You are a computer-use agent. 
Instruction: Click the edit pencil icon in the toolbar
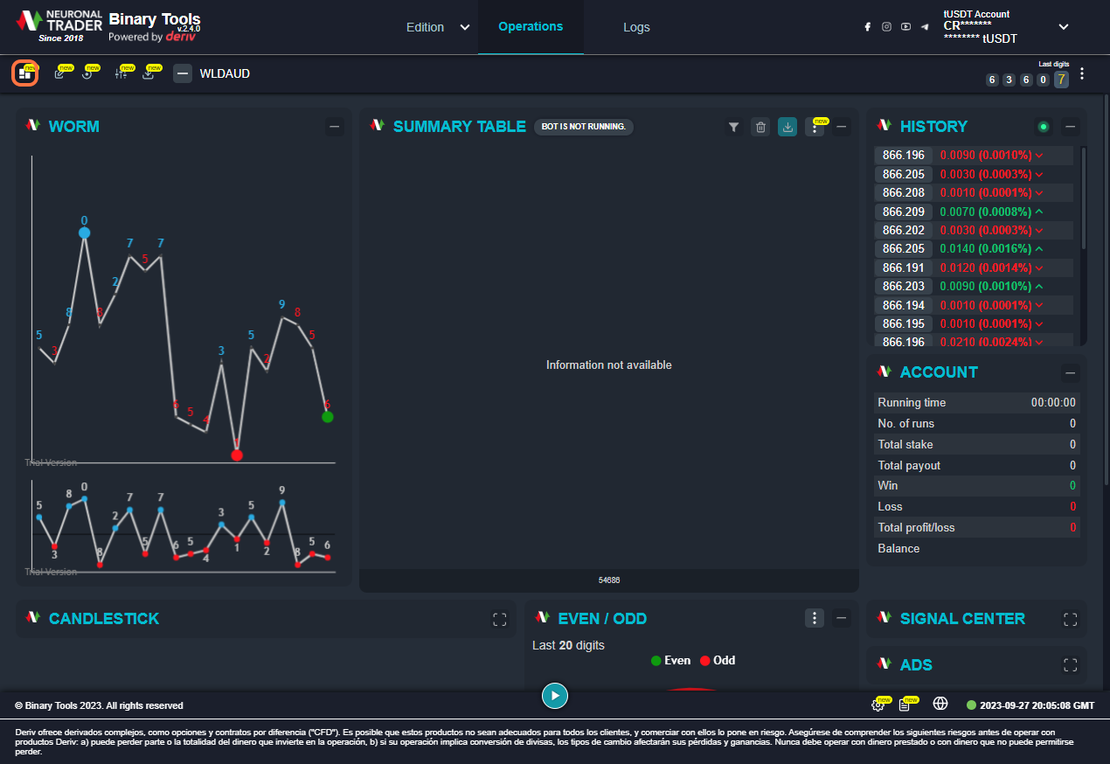[x=59, y=73]
